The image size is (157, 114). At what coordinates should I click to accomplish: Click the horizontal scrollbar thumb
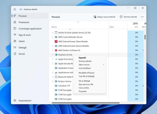coord(86,103)
